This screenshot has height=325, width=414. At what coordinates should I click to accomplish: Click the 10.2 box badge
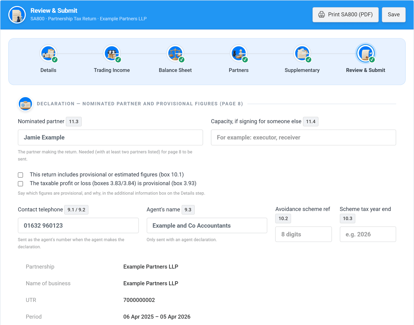pyautogui.click(x=283, y=218)
